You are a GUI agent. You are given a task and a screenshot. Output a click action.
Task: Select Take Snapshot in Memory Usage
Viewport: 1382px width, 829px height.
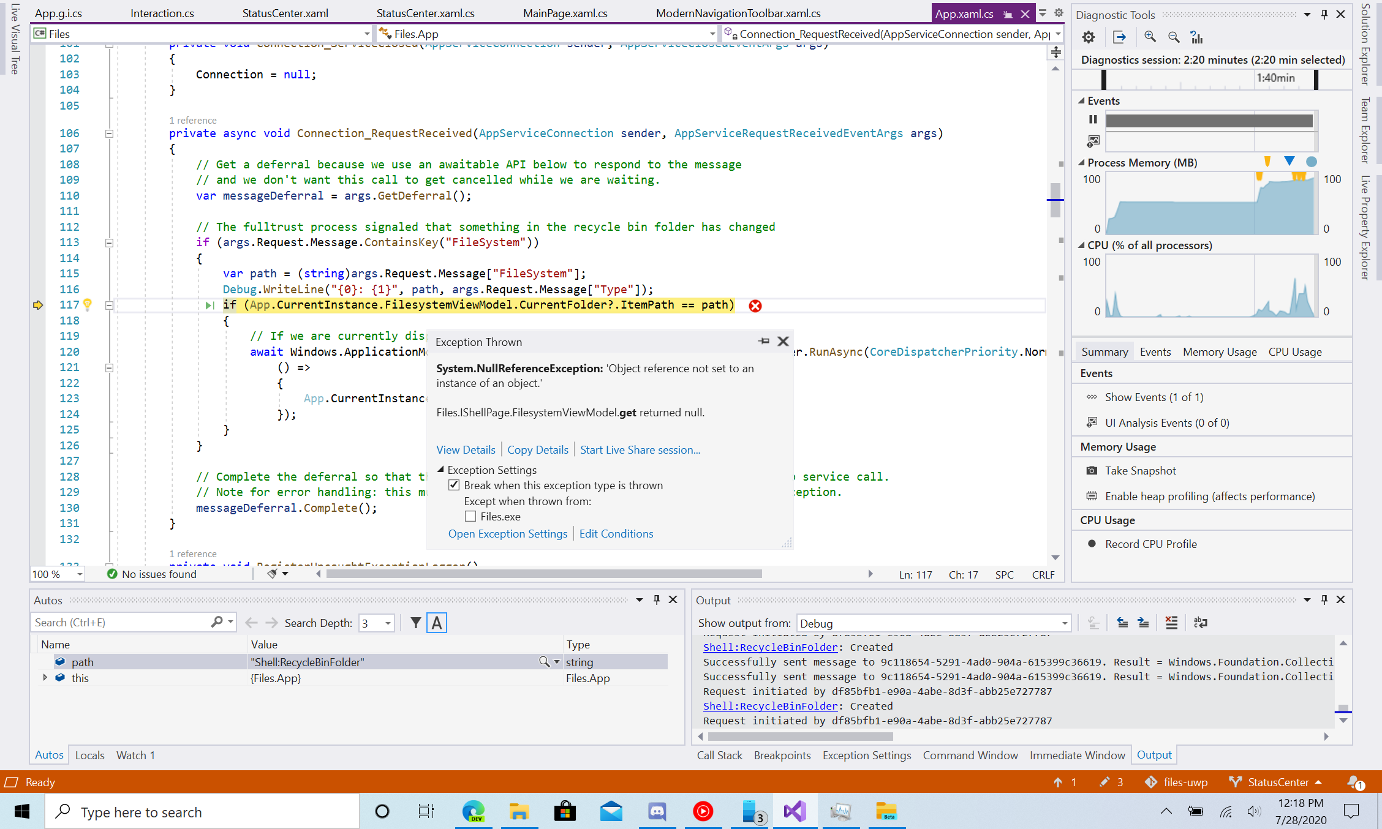pyautogui.click(x=1140, y=470)
